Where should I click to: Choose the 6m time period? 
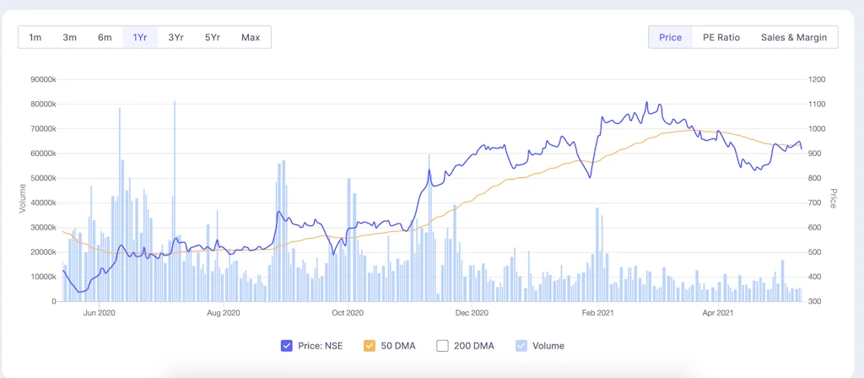coord(105,37)
